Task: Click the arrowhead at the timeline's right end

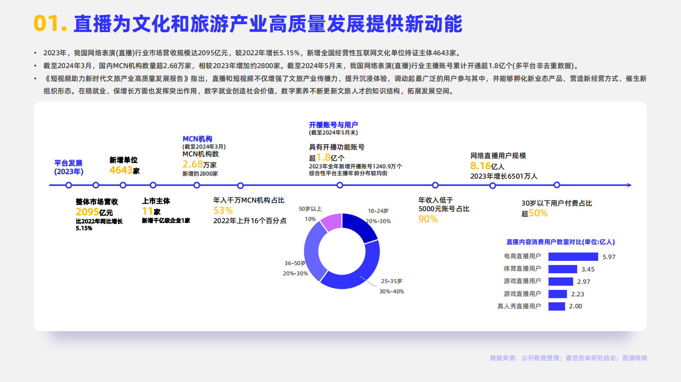Action: click(x=629, y=185)
